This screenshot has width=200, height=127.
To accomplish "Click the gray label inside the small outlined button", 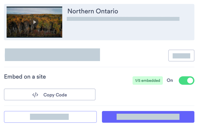I will tap(181, 56).
